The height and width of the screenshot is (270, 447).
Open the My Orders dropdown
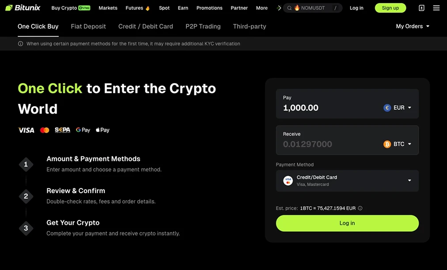tap(412, 26)
